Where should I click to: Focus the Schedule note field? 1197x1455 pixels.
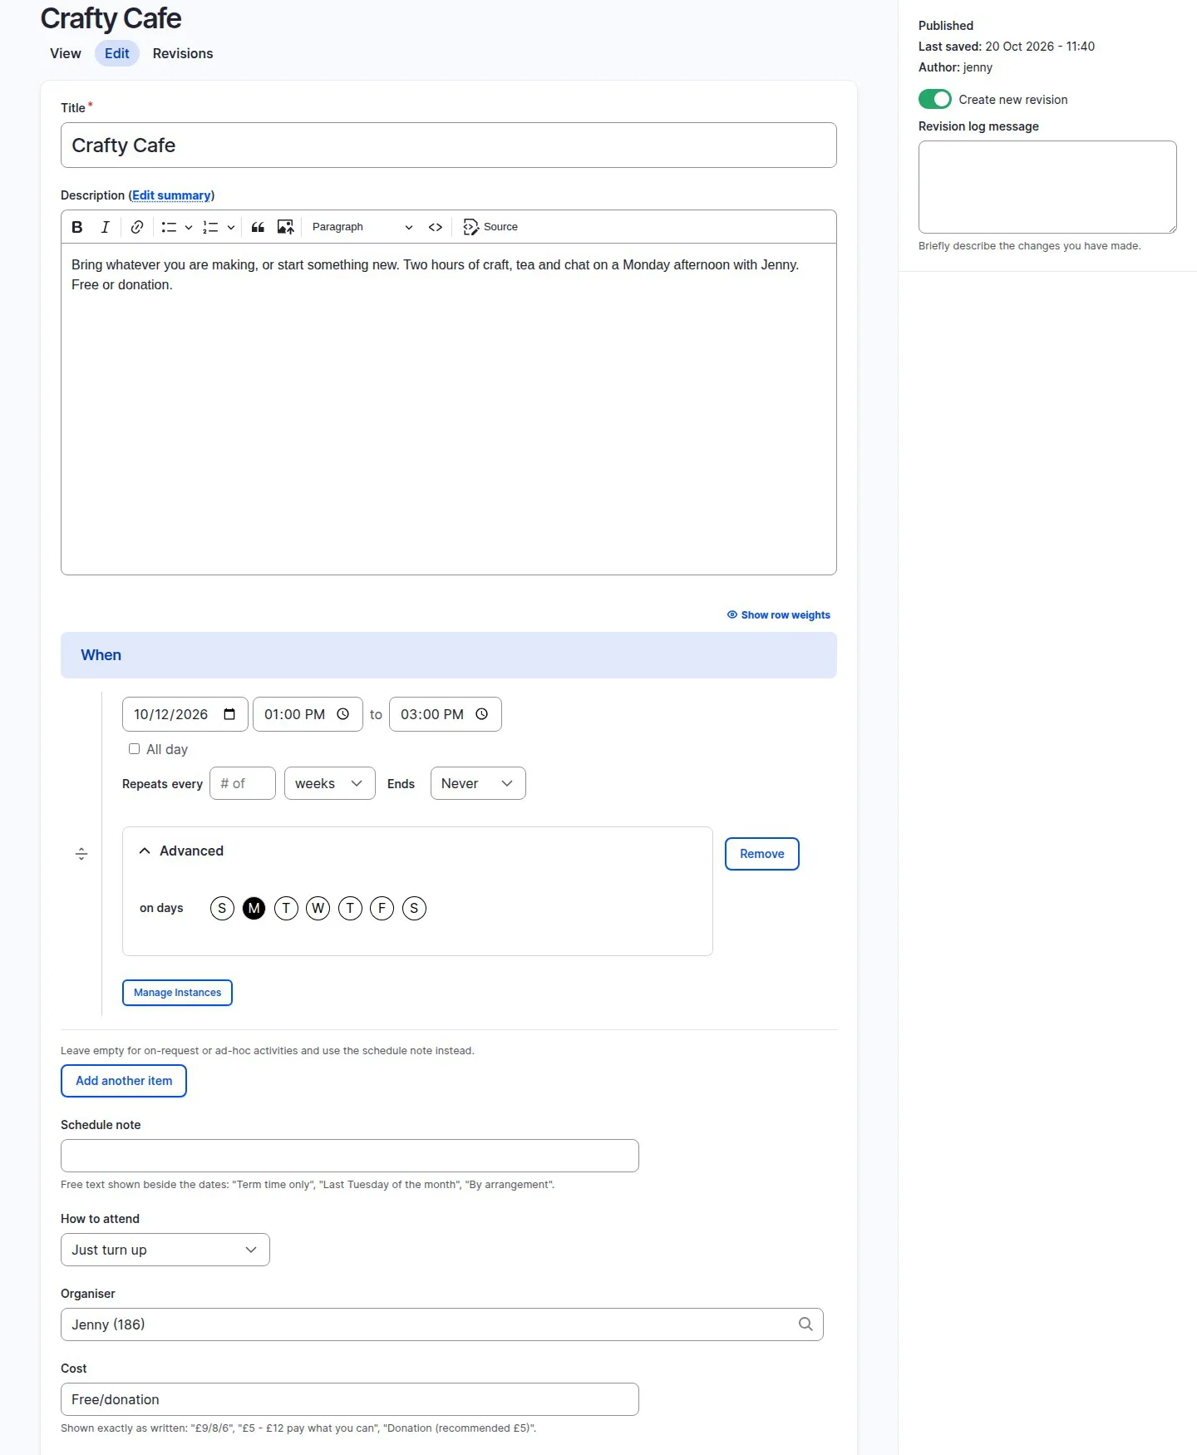click(350, 1156)
